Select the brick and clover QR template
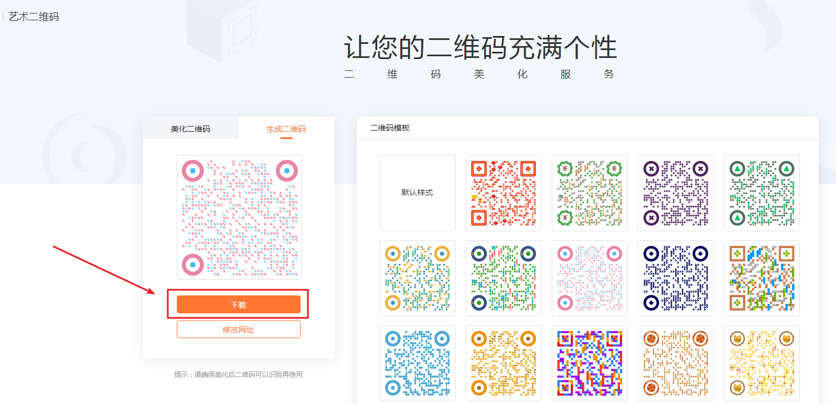The image size is (836, 404). pos(762,278)
